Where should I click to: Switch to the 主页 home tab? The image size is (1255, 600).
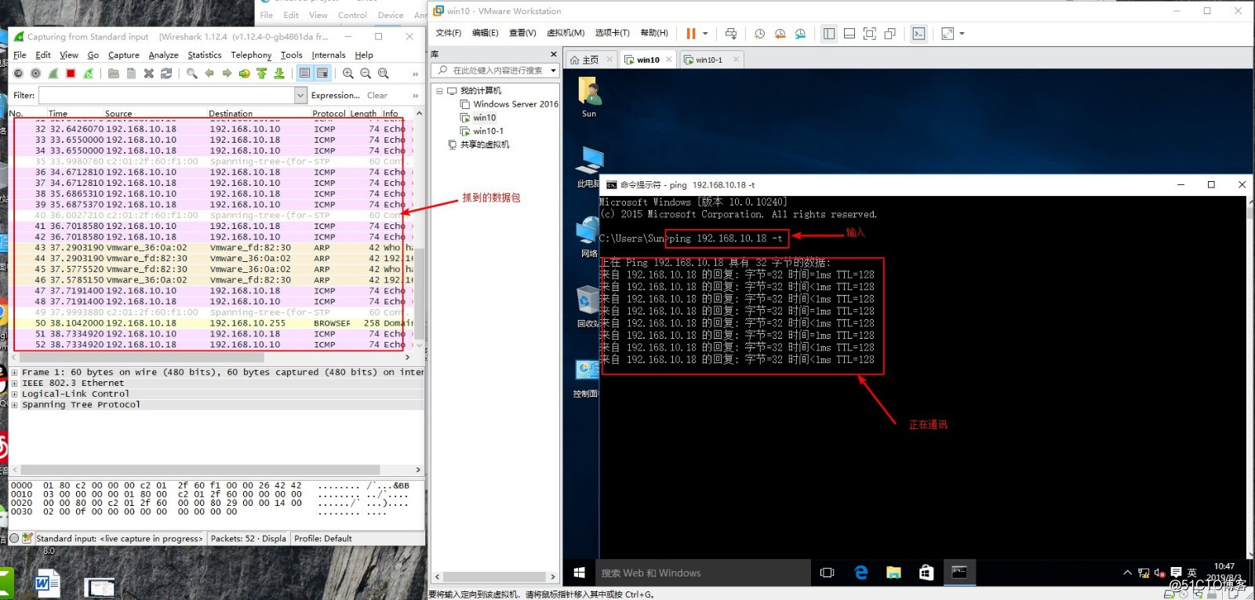[x=591, y=60]
